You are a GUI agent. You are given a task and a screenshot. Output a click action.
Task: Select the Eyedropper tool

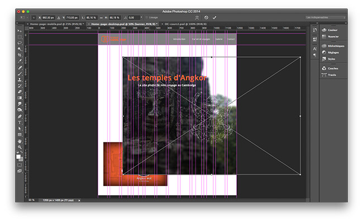20,61
